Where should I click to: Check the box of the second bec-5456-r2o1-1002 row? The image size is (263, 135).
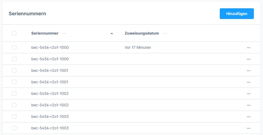(14, 105)
